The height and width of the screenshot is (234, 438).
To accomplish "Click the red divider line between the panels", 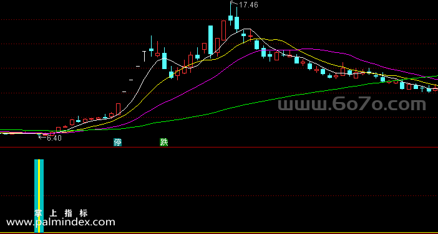I will click(x=219, y=147).
